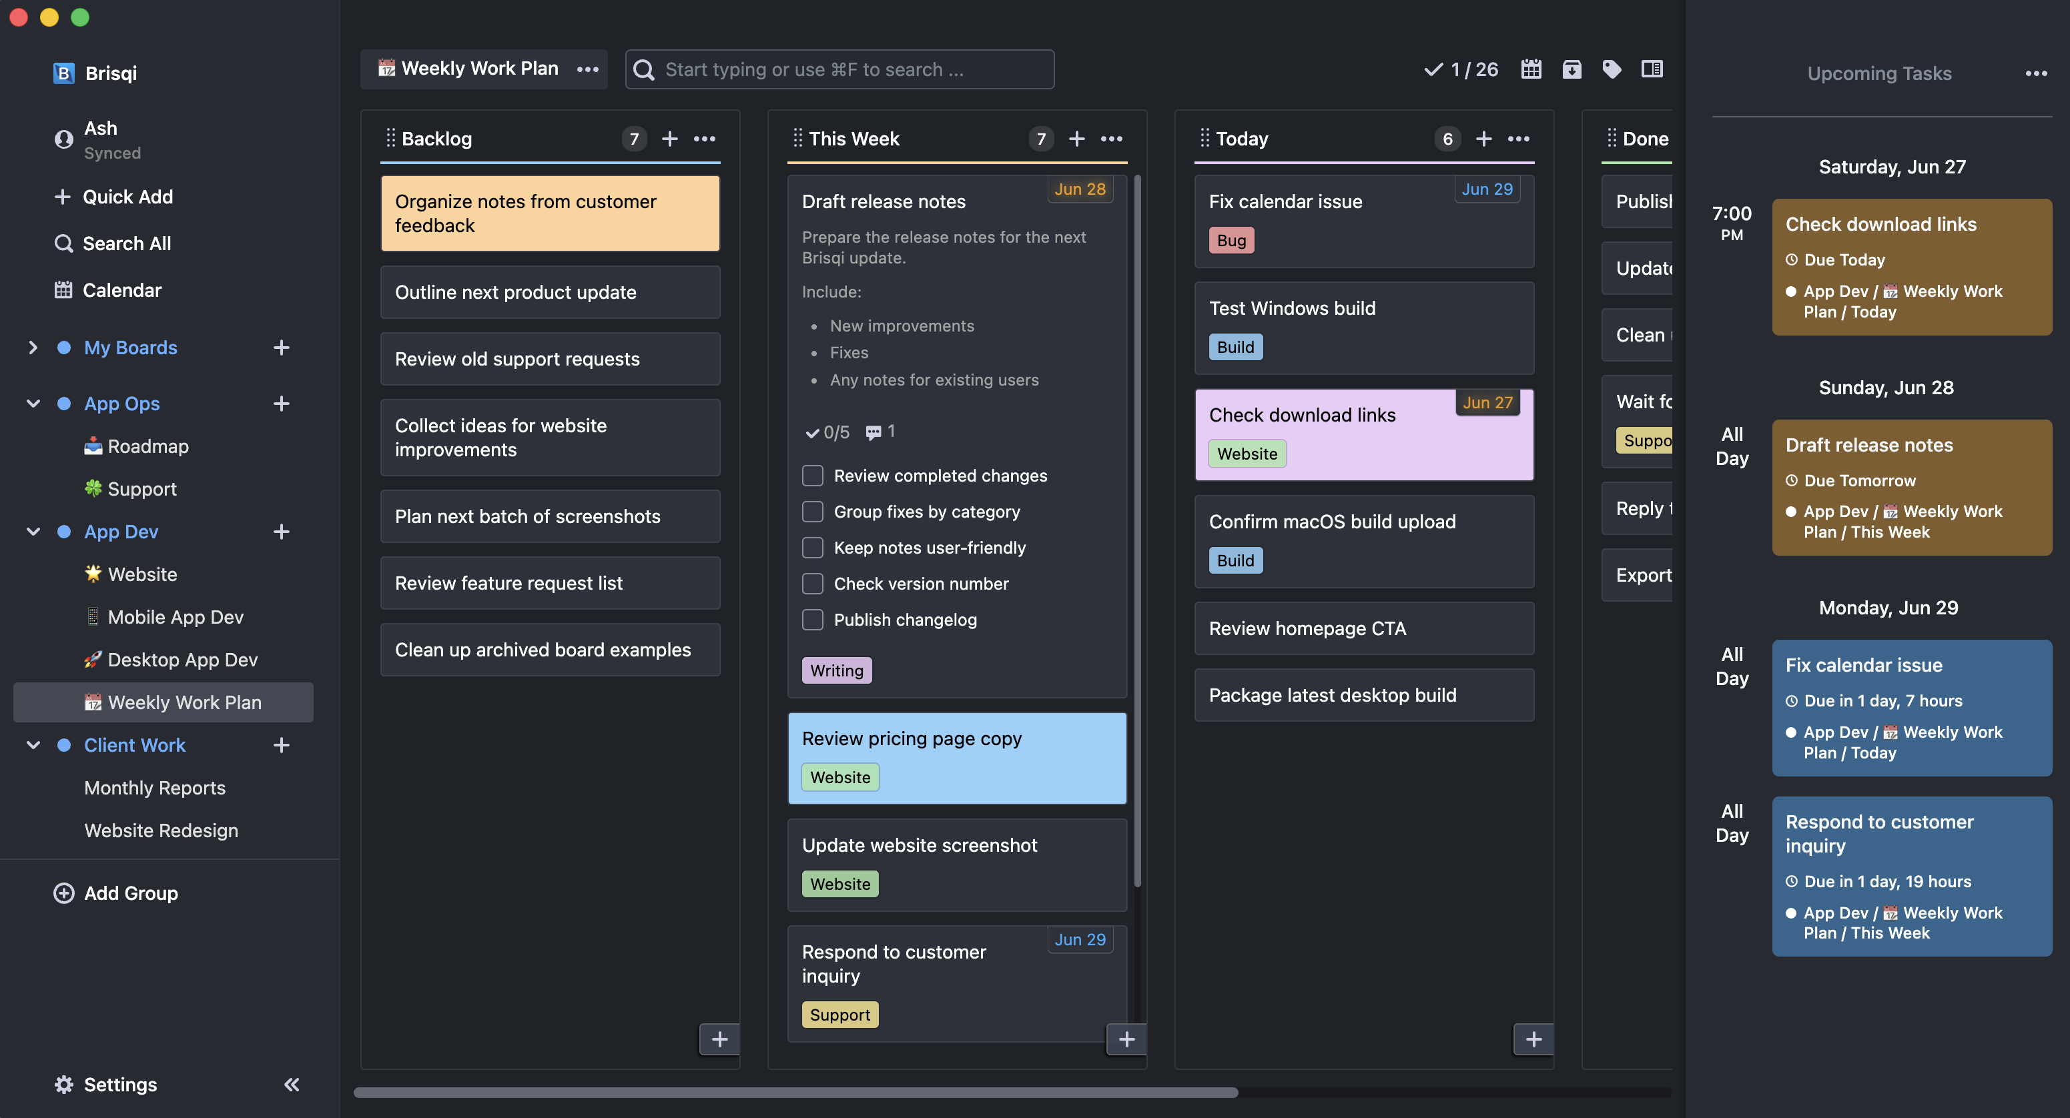Viewport: 2070px width, 1118px height.
Task: Click the Support label on Respond to customer inquiry
Action: pyautogui.click(x=839, y=1015)
